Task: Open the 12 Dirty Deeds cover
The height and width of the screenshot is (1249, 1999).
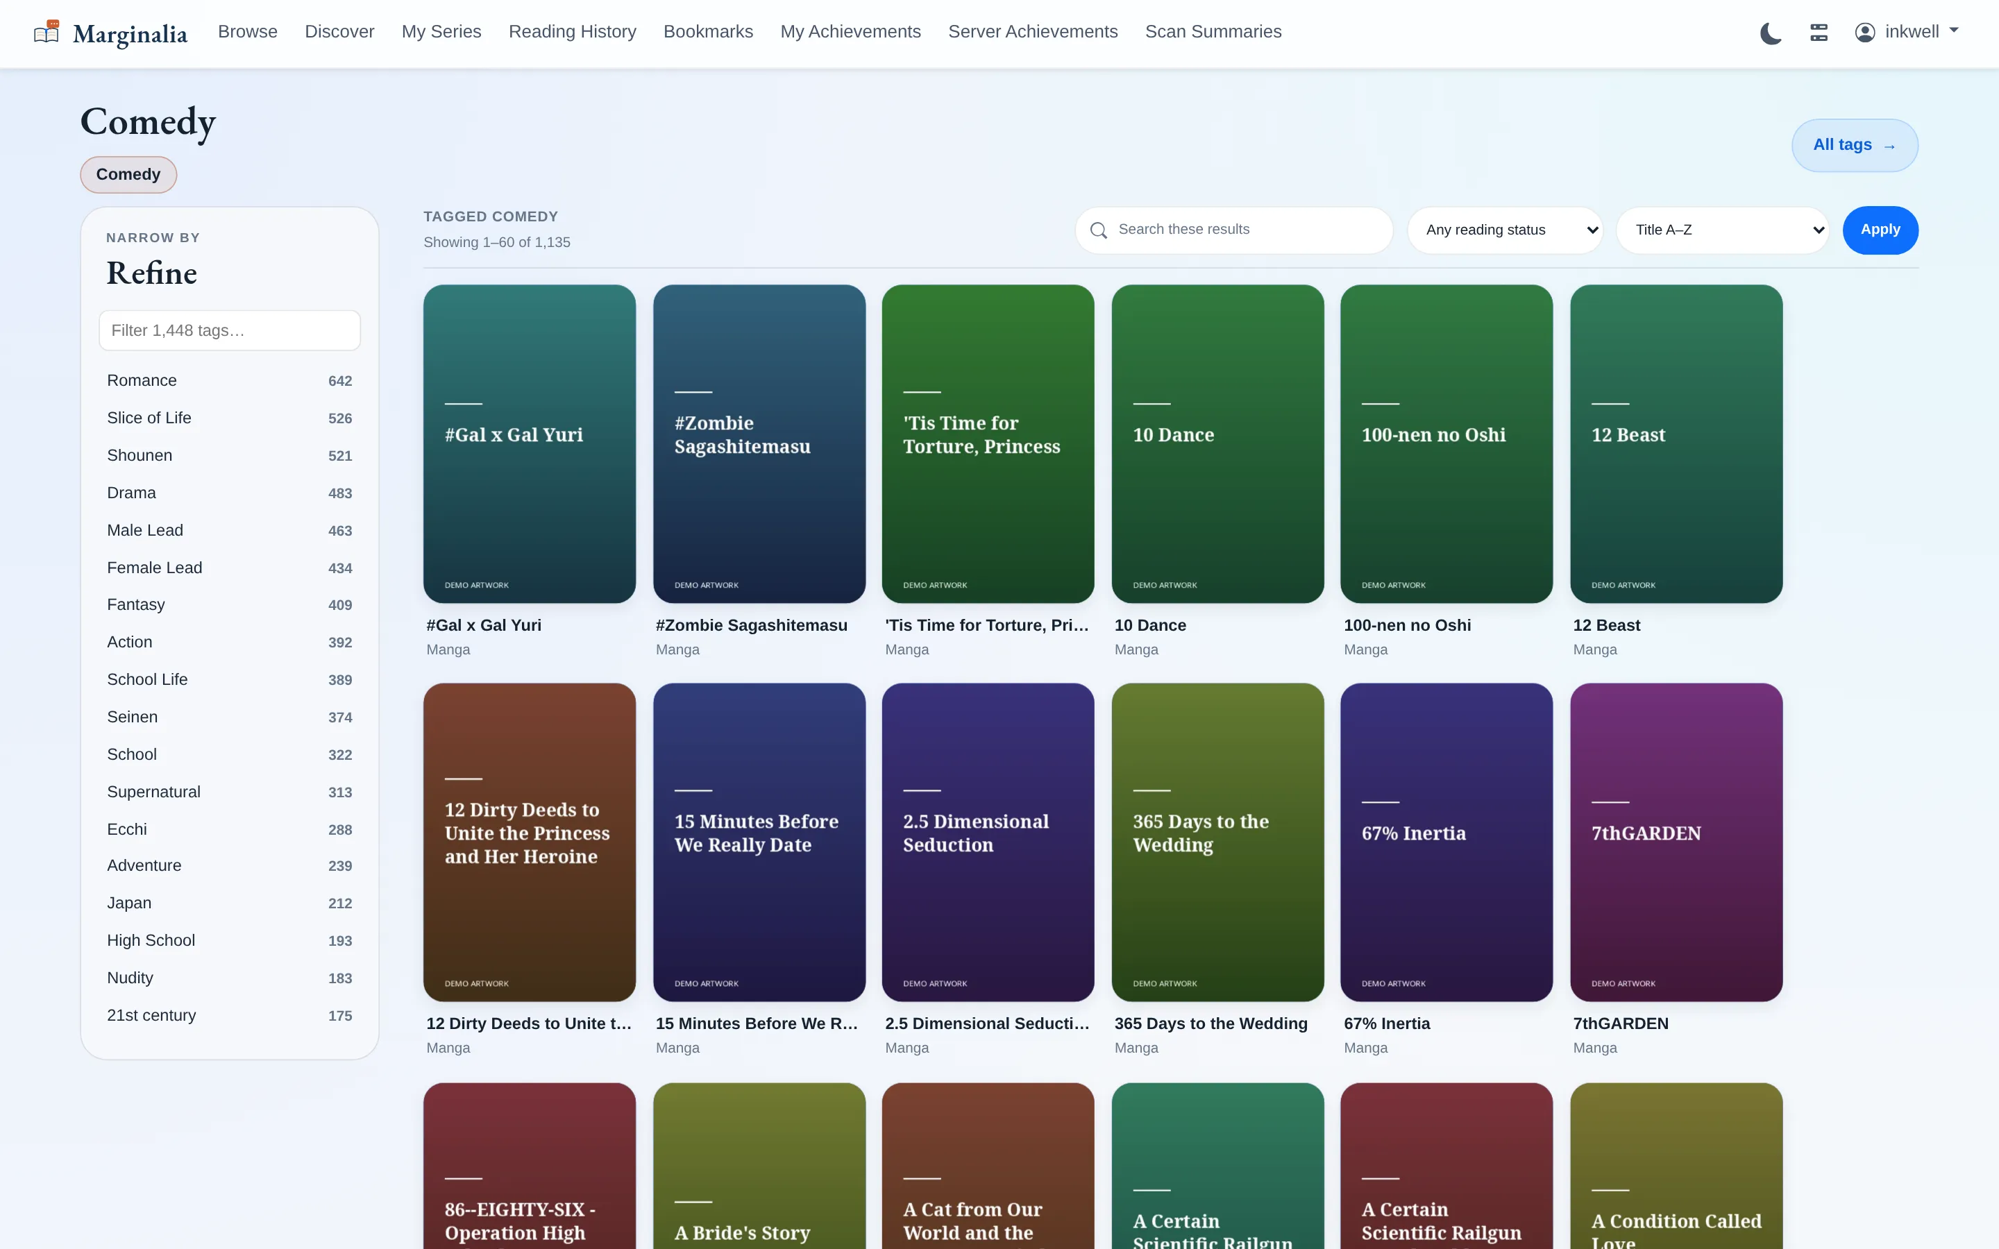Action: click(x=530, y=842)
